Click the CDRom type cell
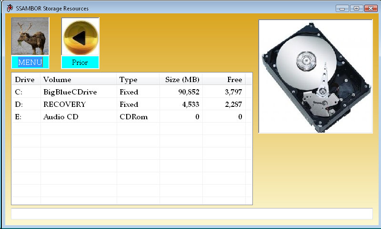The image size is (381, 229). pos(133,117)
